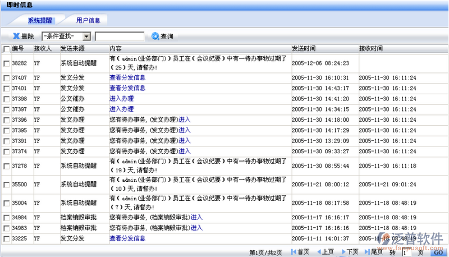Click the delete X icon
This screenshot has height=257, width=449.
(x=16, y=36)
